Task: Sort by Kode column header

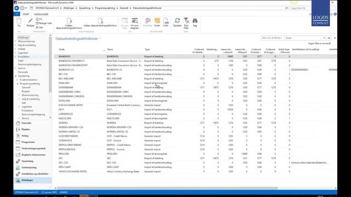Action: (61, 50)
